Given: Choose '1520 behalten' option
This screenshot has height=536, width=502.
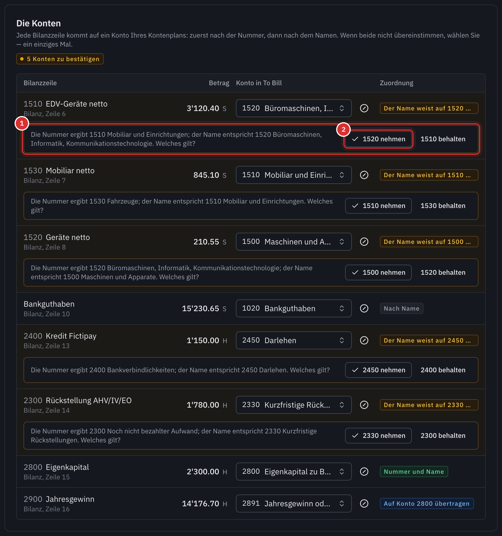Looking at the screenshot, I should (x=443, y=272).
